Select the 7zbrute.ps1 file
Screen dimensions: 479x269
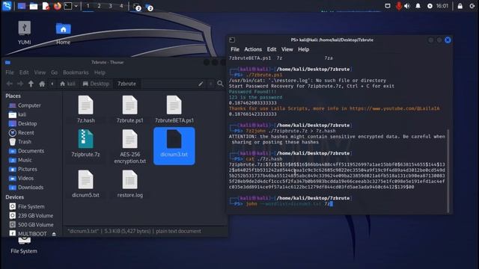click(x=129, y=109)
